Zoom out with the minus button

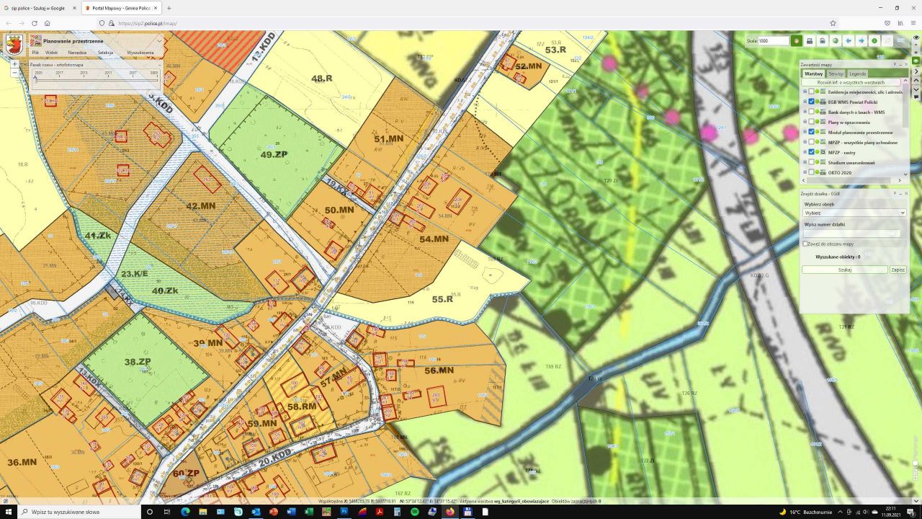14,73
